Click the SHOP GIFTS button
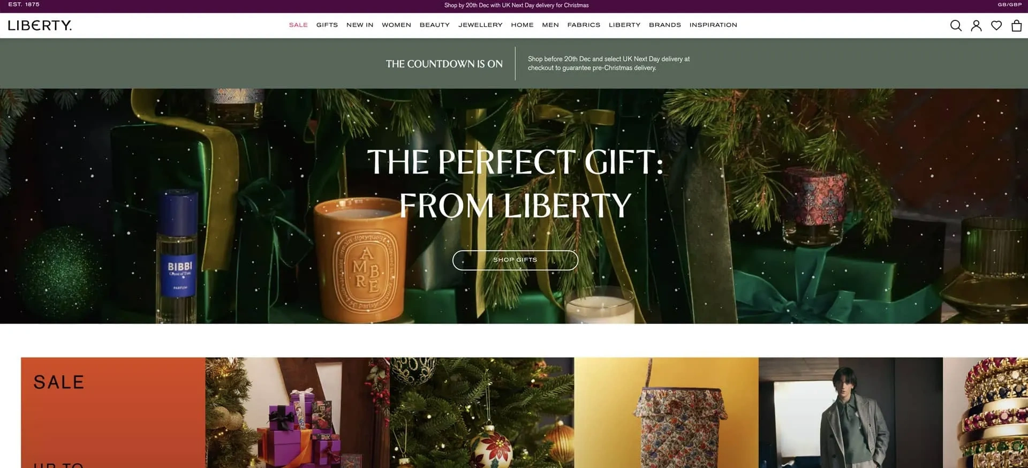1028x468 pixels. [x=515, y=260]
